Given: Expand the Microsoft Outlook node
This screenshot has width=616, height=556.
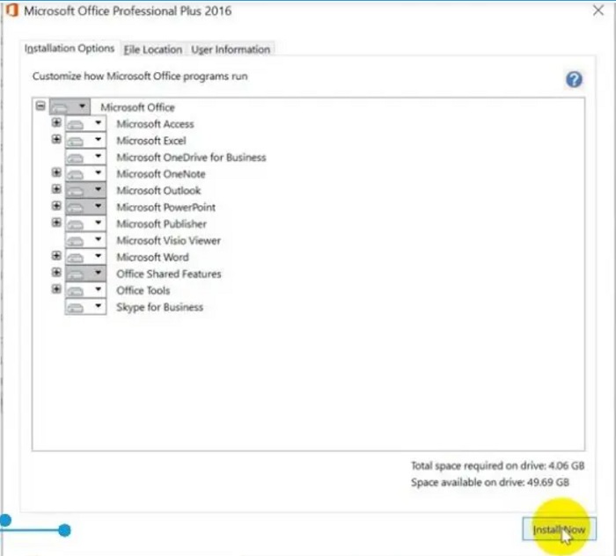Looking at the screenshot, I should [x=56, y=189].
